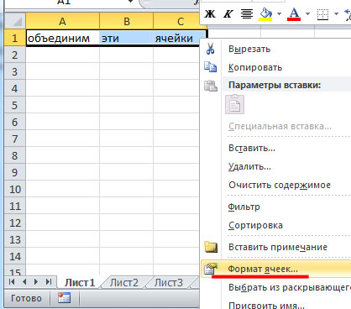The image size is (351, 309).
Task: Switch to Лист1 sheet tab
Action: [80, 283]
